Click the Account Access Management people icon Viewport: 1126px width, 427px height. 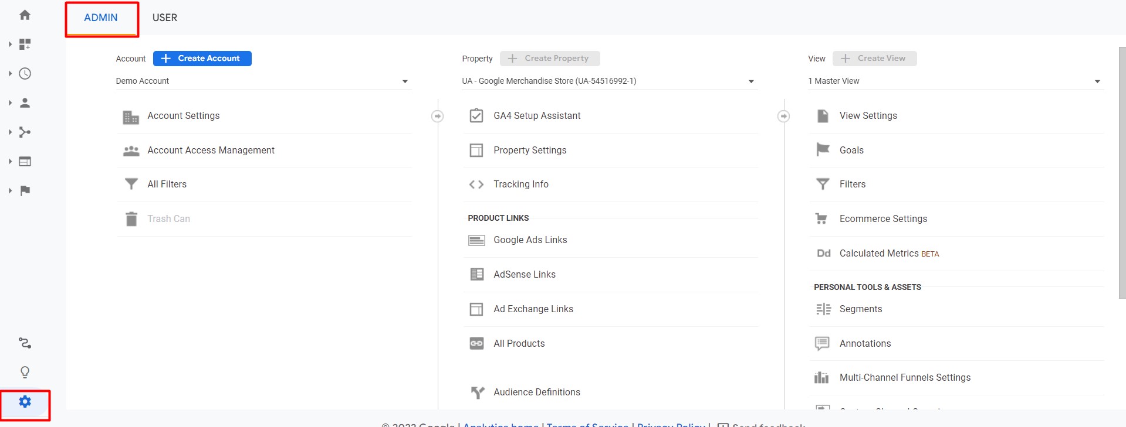tap(131, 151)
